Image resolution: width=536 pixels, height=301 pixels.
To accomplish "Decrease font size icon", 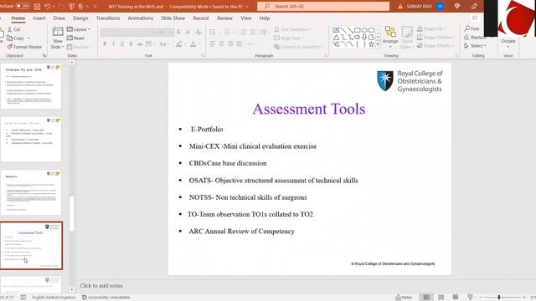I will click(x=188, y=32).
